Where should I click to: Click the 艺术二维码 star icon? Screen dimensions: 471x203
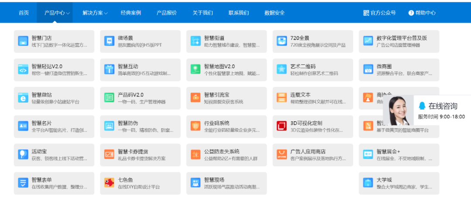click(x=282, y=70)
